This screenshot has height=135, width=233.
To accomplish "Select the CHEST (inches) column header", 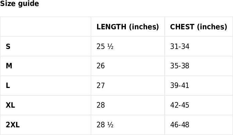I will pyautogui.click(x=199, y=27).
